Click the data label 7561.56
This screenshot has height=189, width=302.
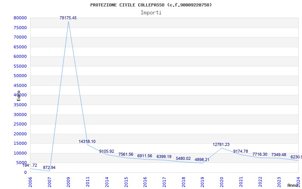(126, 155)
